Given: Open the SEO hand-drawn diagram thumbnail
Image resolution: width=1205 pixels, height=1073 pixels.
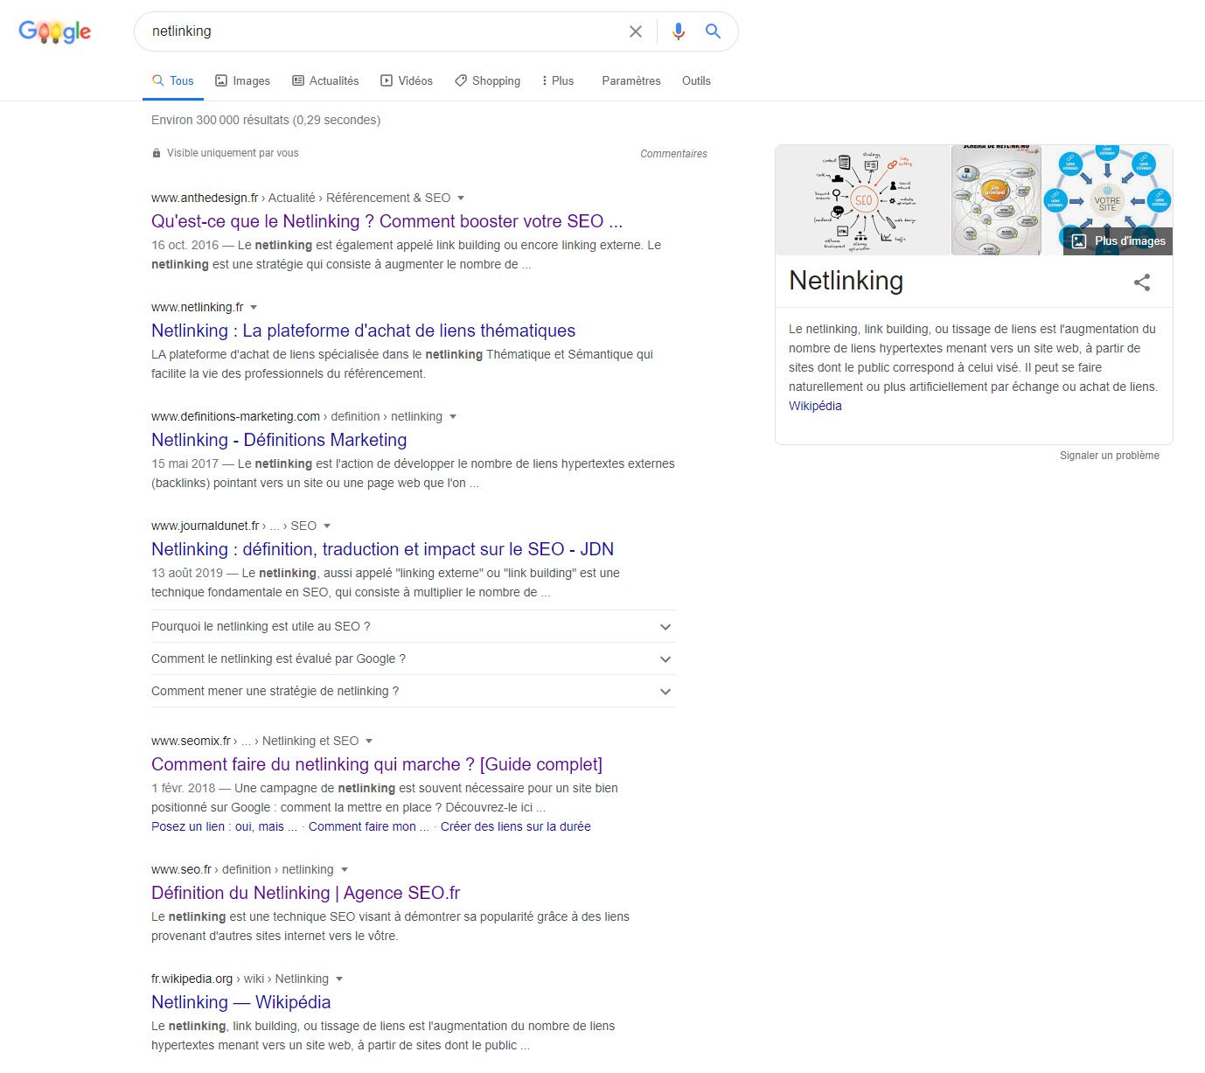Looking at the screenshot, I should coord(862,200).
